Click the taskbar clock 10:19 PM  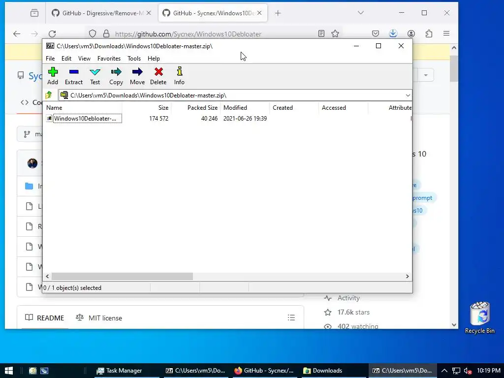click(488, 371)
